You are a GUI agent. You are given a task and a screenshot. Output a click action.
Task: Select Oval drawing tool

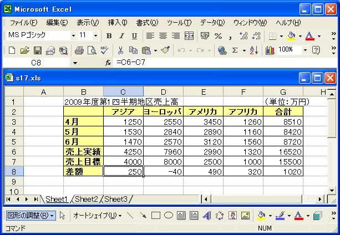click(169, 216)
